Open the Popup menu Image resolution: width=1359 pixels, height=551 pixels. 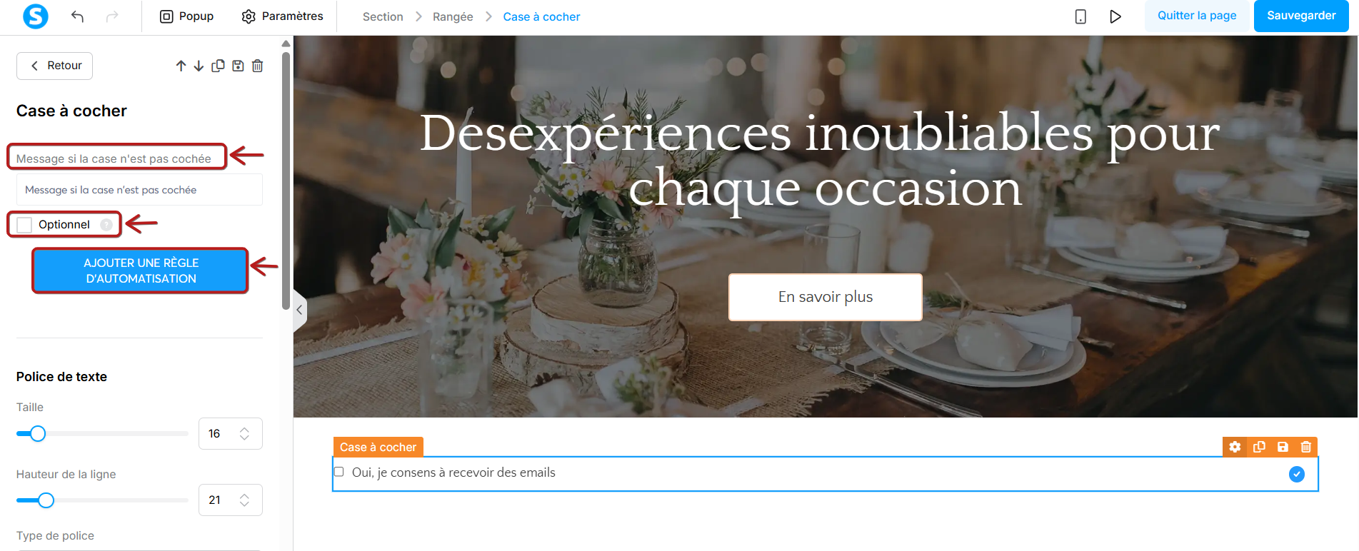(186, 16)
